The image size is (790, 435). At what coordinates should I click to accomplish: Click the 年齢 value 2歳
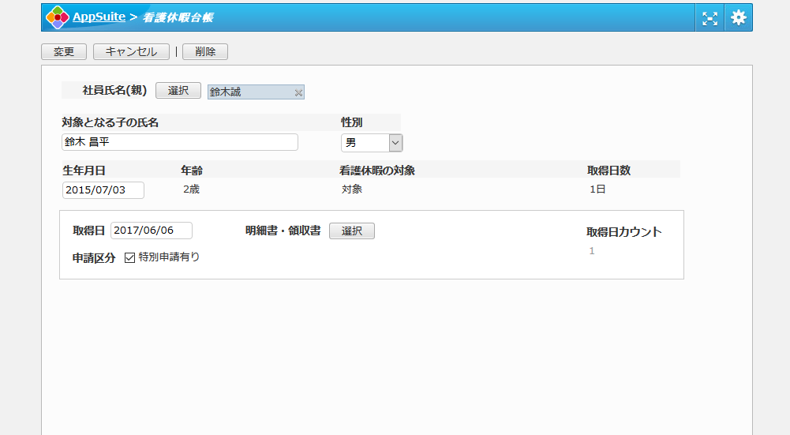(191, 189)
